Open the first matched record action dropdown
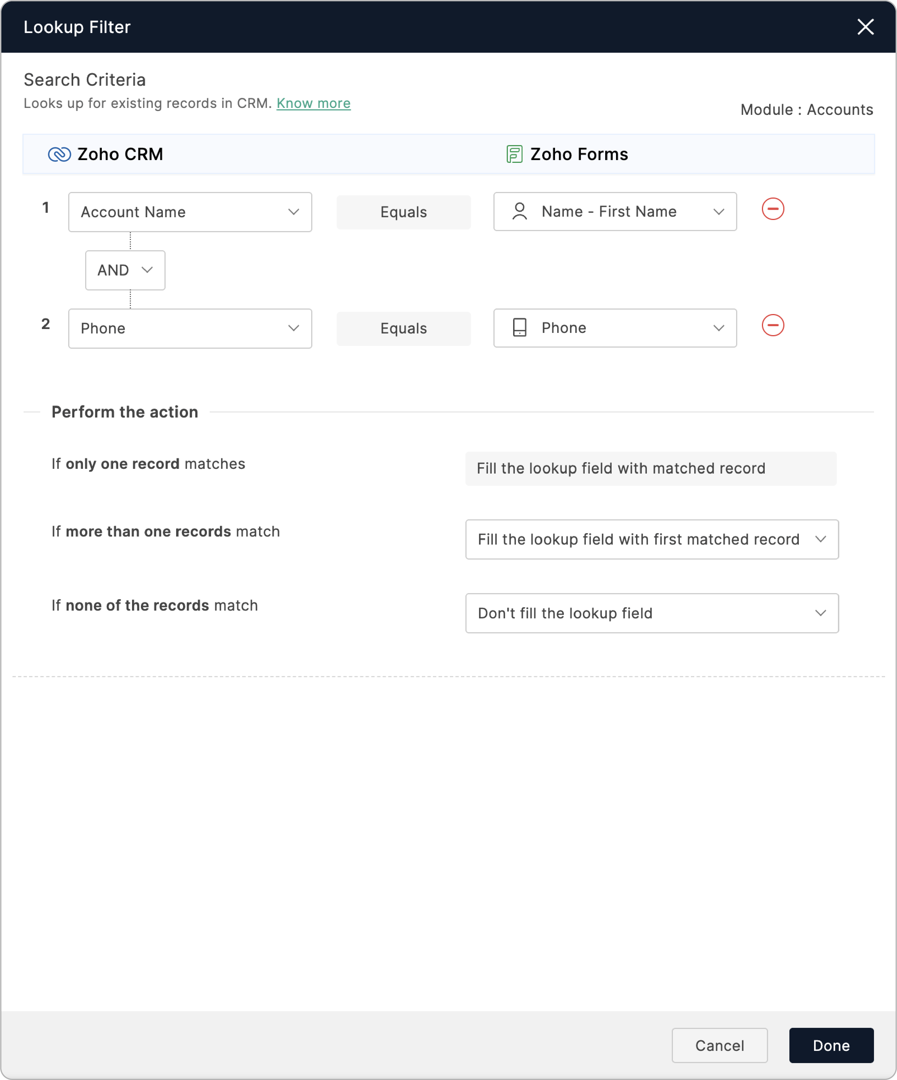The height and width of the screenshot is (1080, 897). tap(651, 539)
